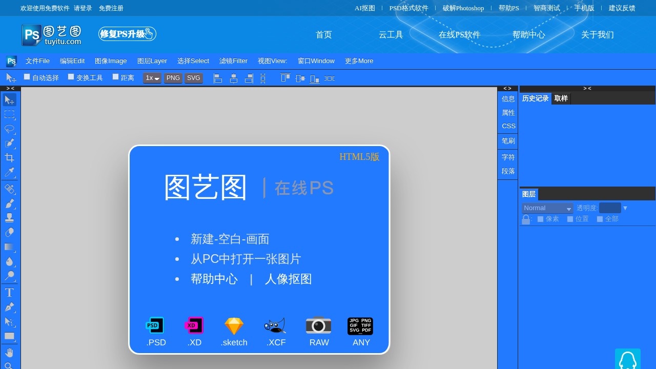Switch to the 历史记录 tab
The image size is (656, 369).
pos(536,98)
